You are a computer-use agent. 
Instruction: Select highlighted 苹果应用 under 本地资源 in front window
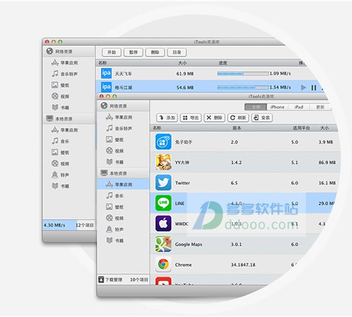click(x=124, y=184)
